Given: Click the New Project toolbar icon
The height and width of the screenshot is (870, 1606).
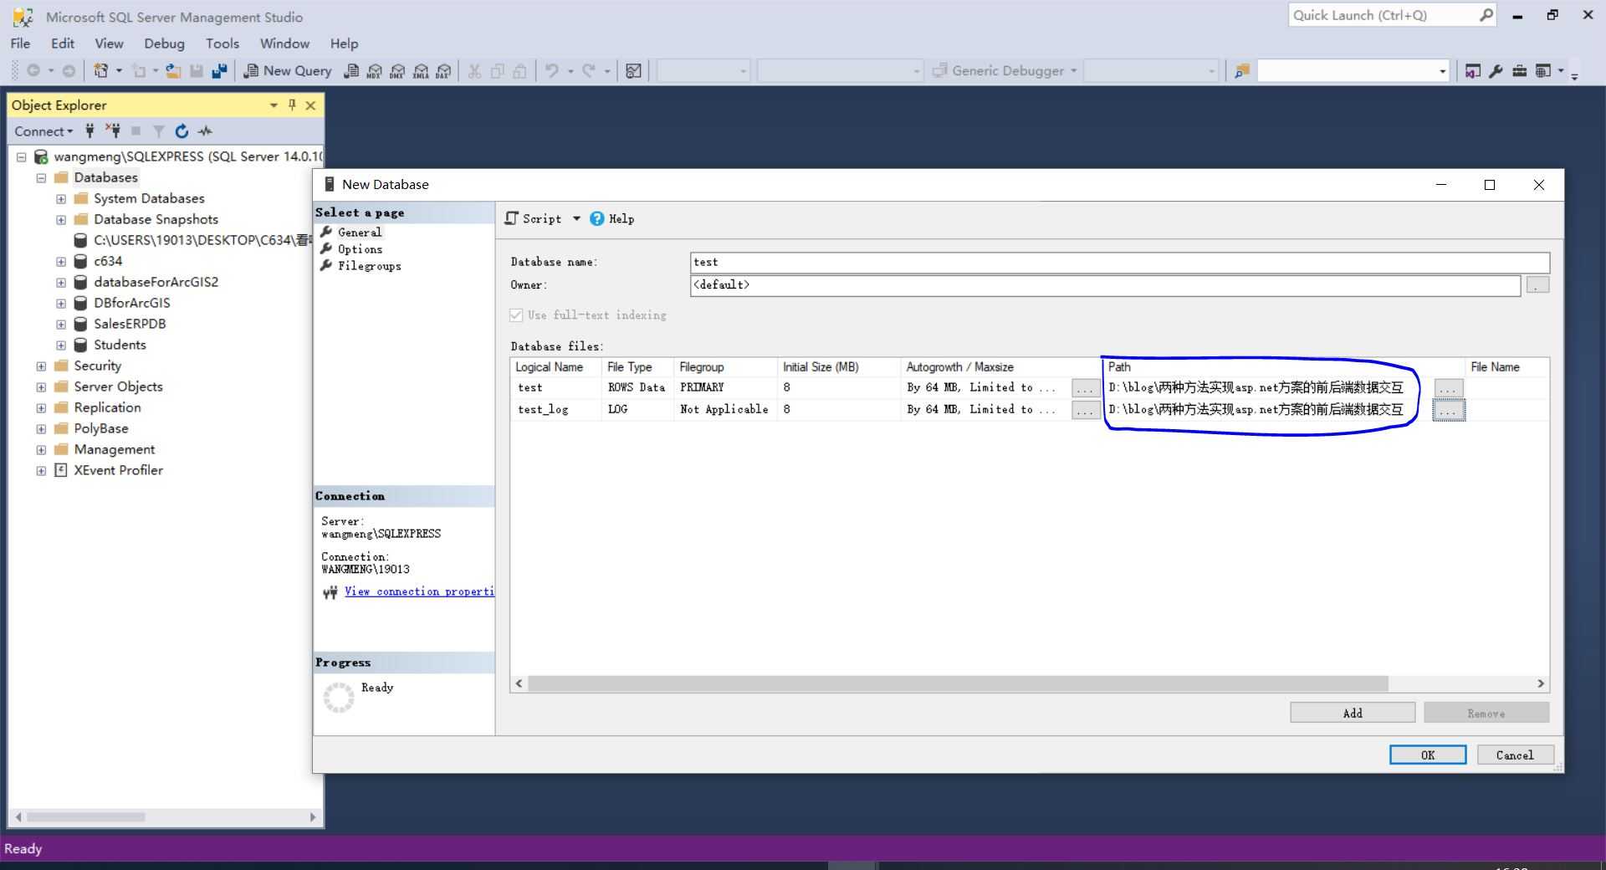Looking at the screenshot, I should pos(100,71).
